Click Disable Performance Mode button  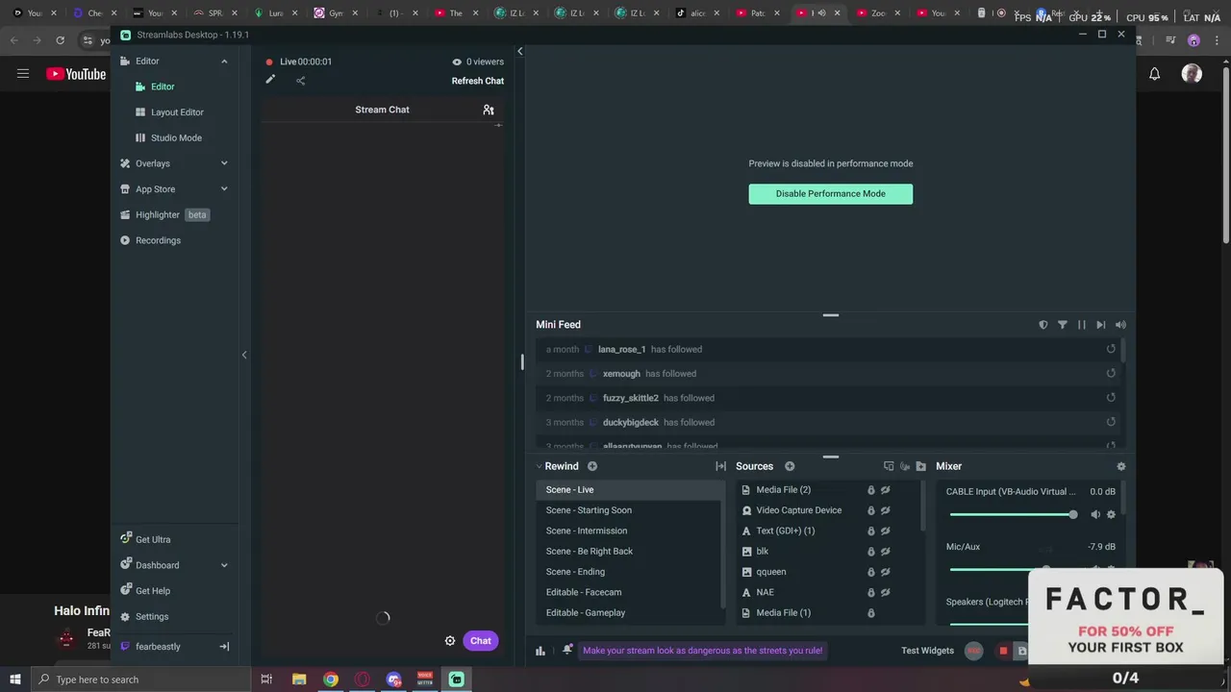click(x=831, y=193)
